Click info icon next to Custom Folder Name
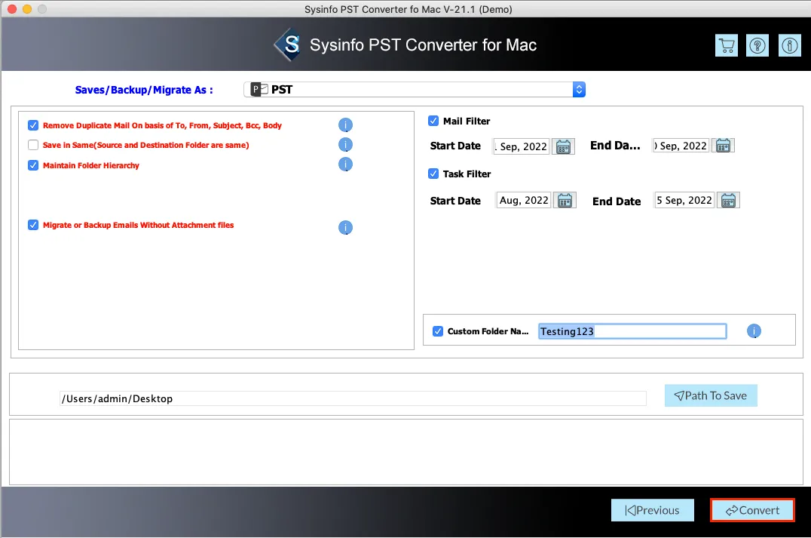811x538 pixels. pos(754,331)
